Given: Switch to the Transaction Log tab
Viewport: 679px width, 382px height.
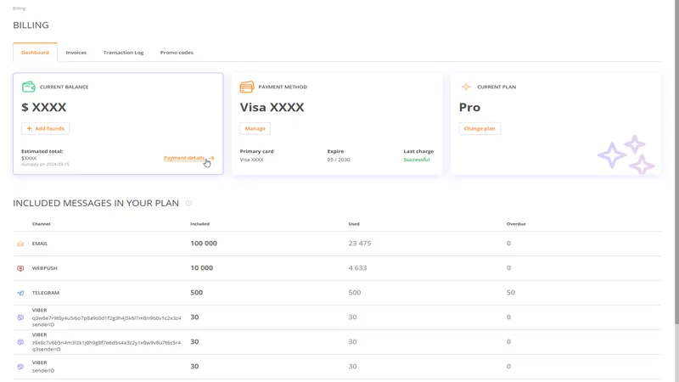Looking at the screenshot, I should pyautogui.click(x=123, y=53).
